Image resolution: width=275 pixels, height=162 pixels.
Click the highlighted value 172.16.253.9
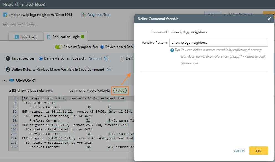tap(62, 138)
